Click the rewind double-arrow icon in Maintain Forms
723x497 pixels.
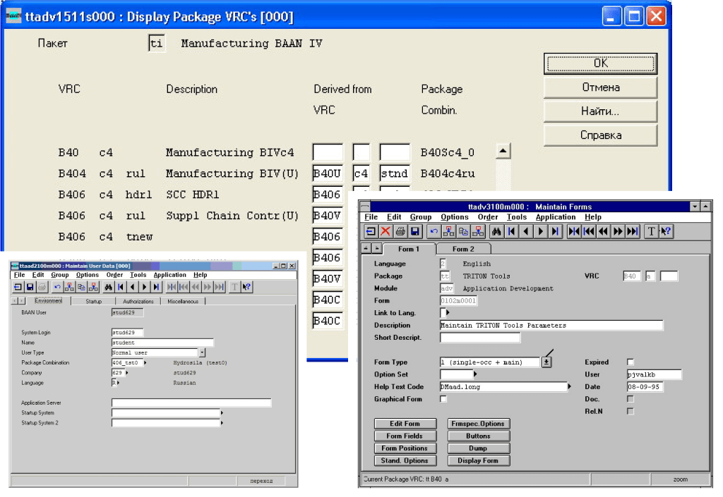click(604, 231)
